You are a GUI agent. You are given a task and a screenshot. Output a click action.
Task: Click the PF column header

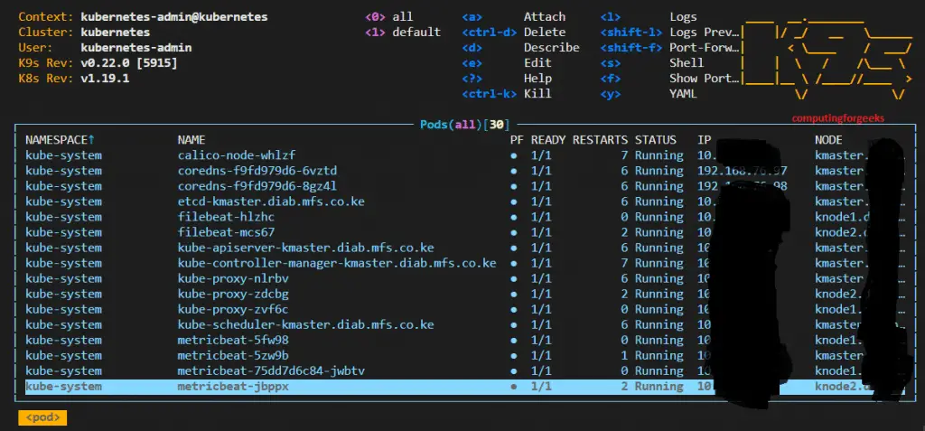(517, 140)
